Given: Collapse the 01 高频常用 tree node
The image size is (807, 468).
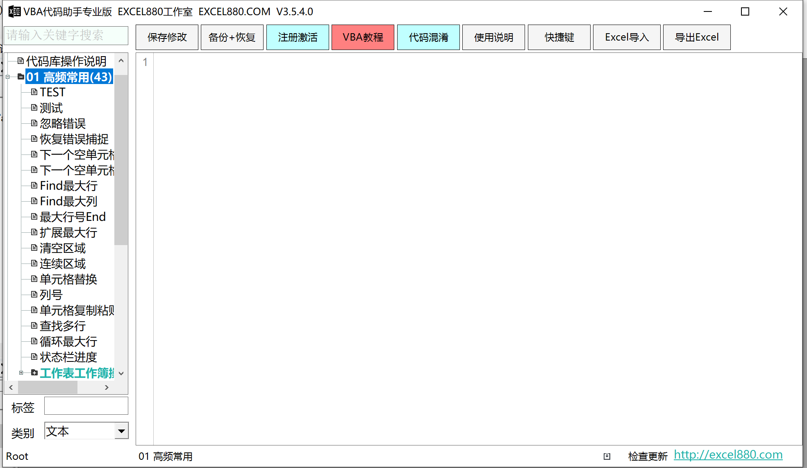Looking at the screenshot, I should (x=8, y=77).
